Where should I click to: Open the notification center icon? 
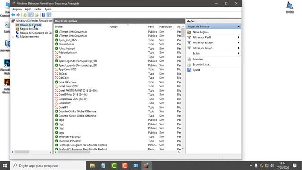[x=294, y=166]
